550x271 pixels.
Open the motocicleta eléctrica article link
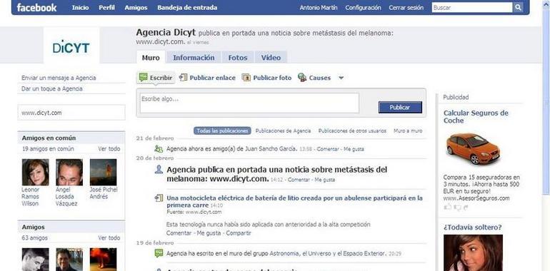pyautogui.click(x=294, y=201)
